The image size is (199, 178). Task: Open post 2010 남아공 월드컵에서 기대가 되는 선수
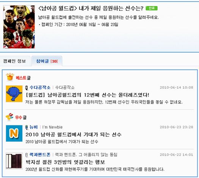coord(74,135)
